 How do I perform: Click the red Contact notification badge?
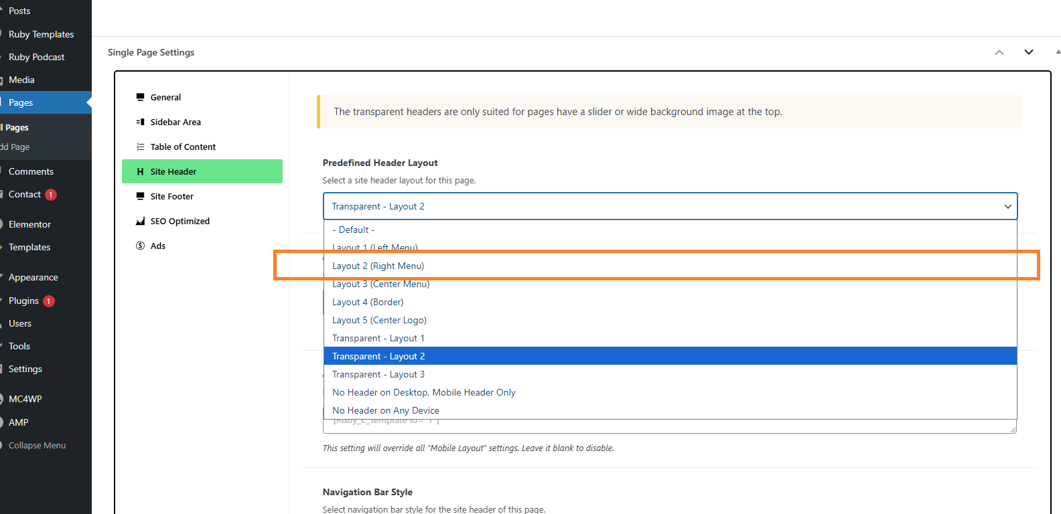coord(51,195)
